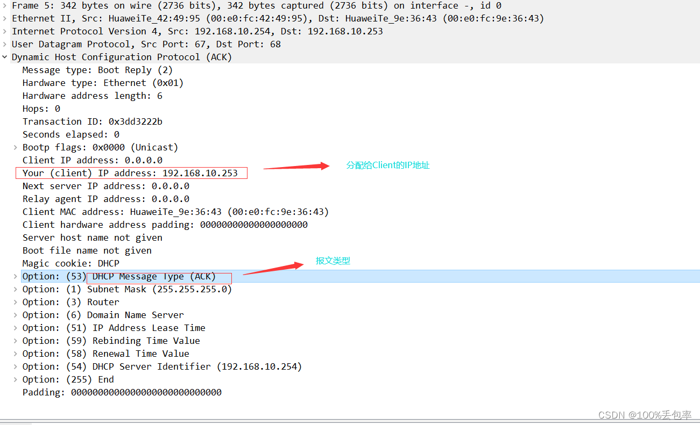700x425 pixels.
Task: Select Client hardware address padding line
Action: pyautogui.click(x=165, y=225)
